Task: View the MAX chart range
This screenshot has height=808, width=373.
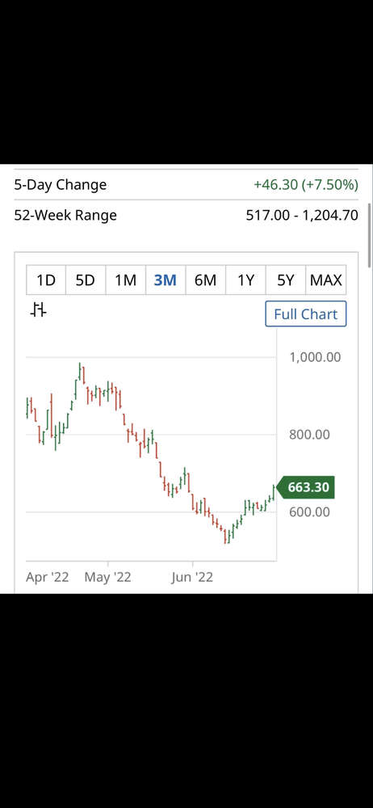Action: [326, 280]
